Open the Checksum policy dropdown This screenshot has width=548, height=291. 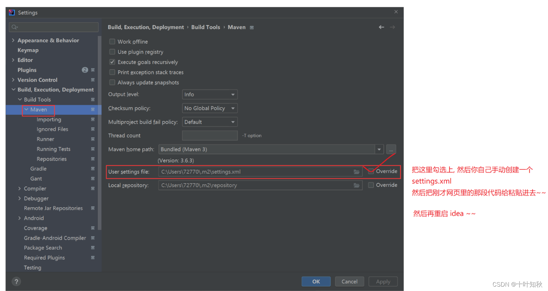tap(210, 108)
